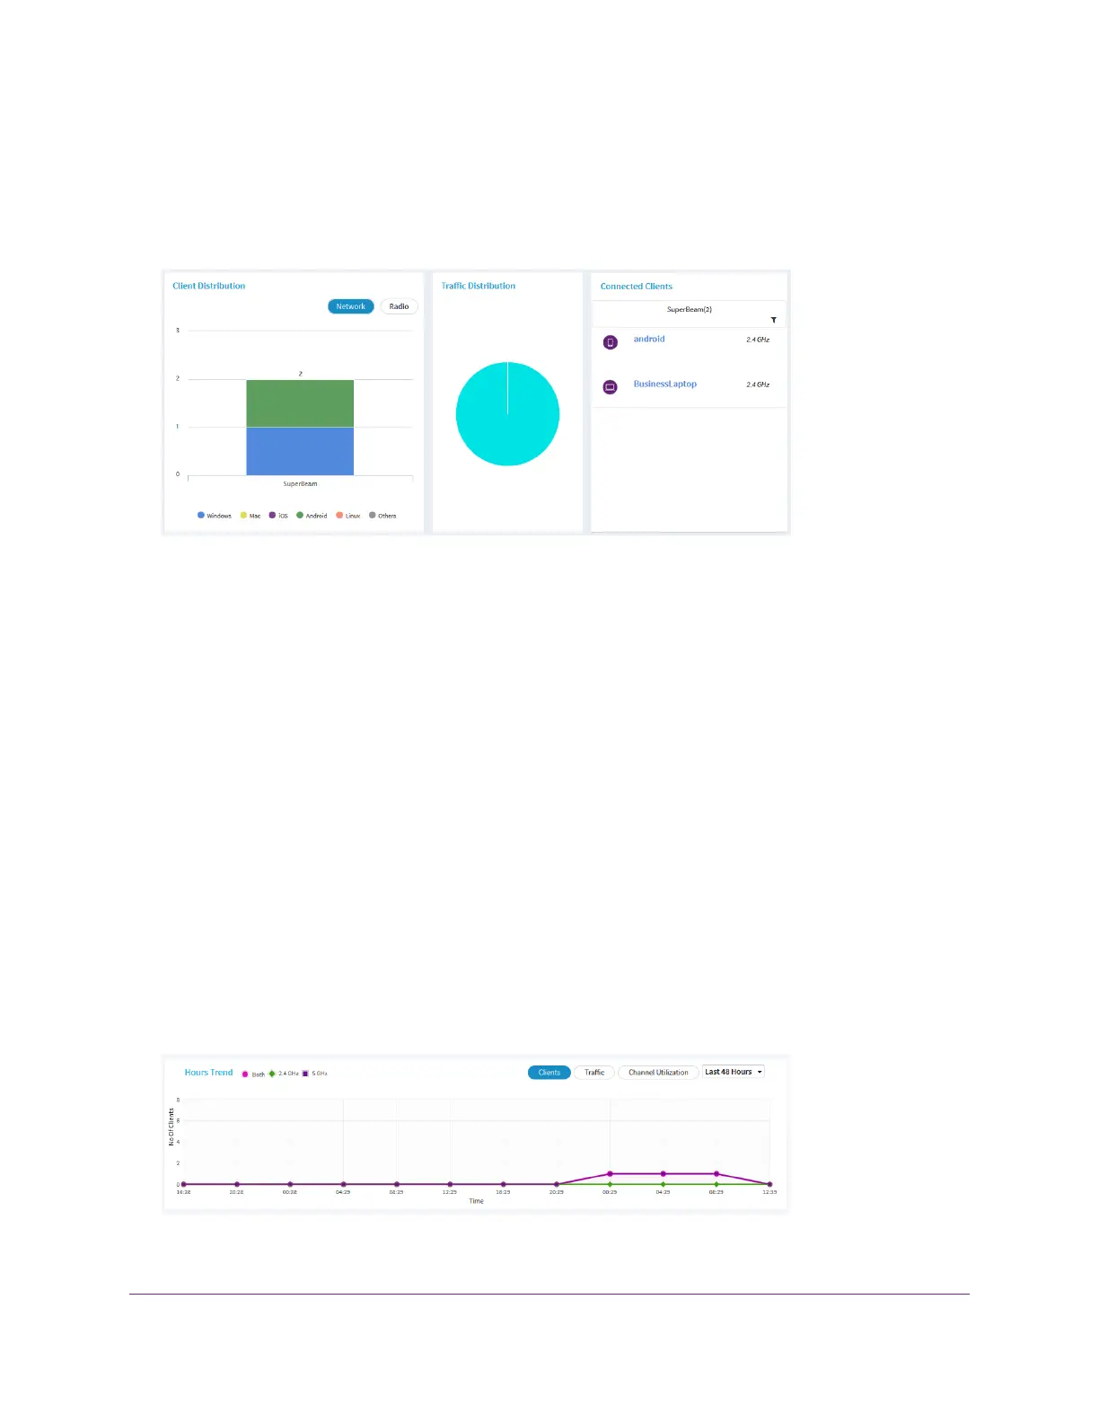Click the cyan traffic pie chart

[x=507, y=414]
